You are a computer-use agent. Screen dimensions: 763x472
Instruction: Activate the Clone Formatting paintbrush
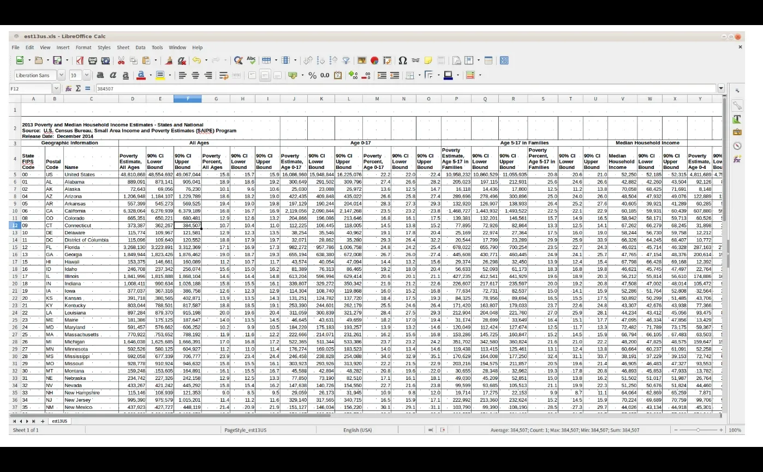click(169, 60)
